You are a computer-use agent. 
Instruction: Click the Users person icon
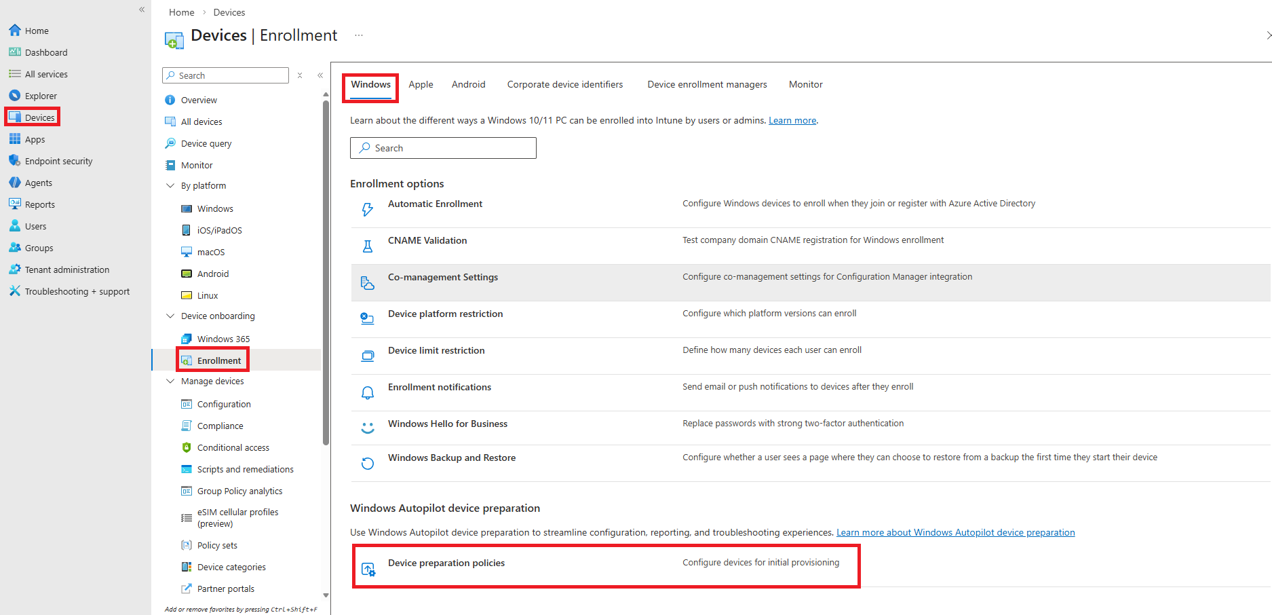pyautogui.click(x=15, y=226)
